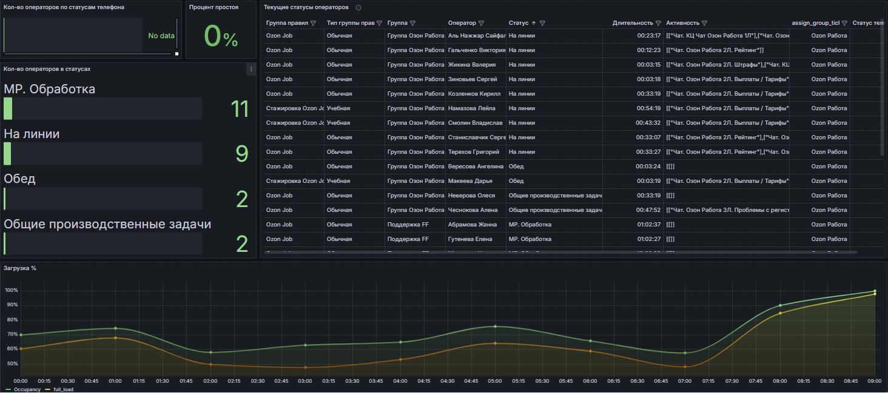Open three-dot menu of Кол-во операторов в статусах
This screenshot has height=393, width=888.
click(251, 69)
